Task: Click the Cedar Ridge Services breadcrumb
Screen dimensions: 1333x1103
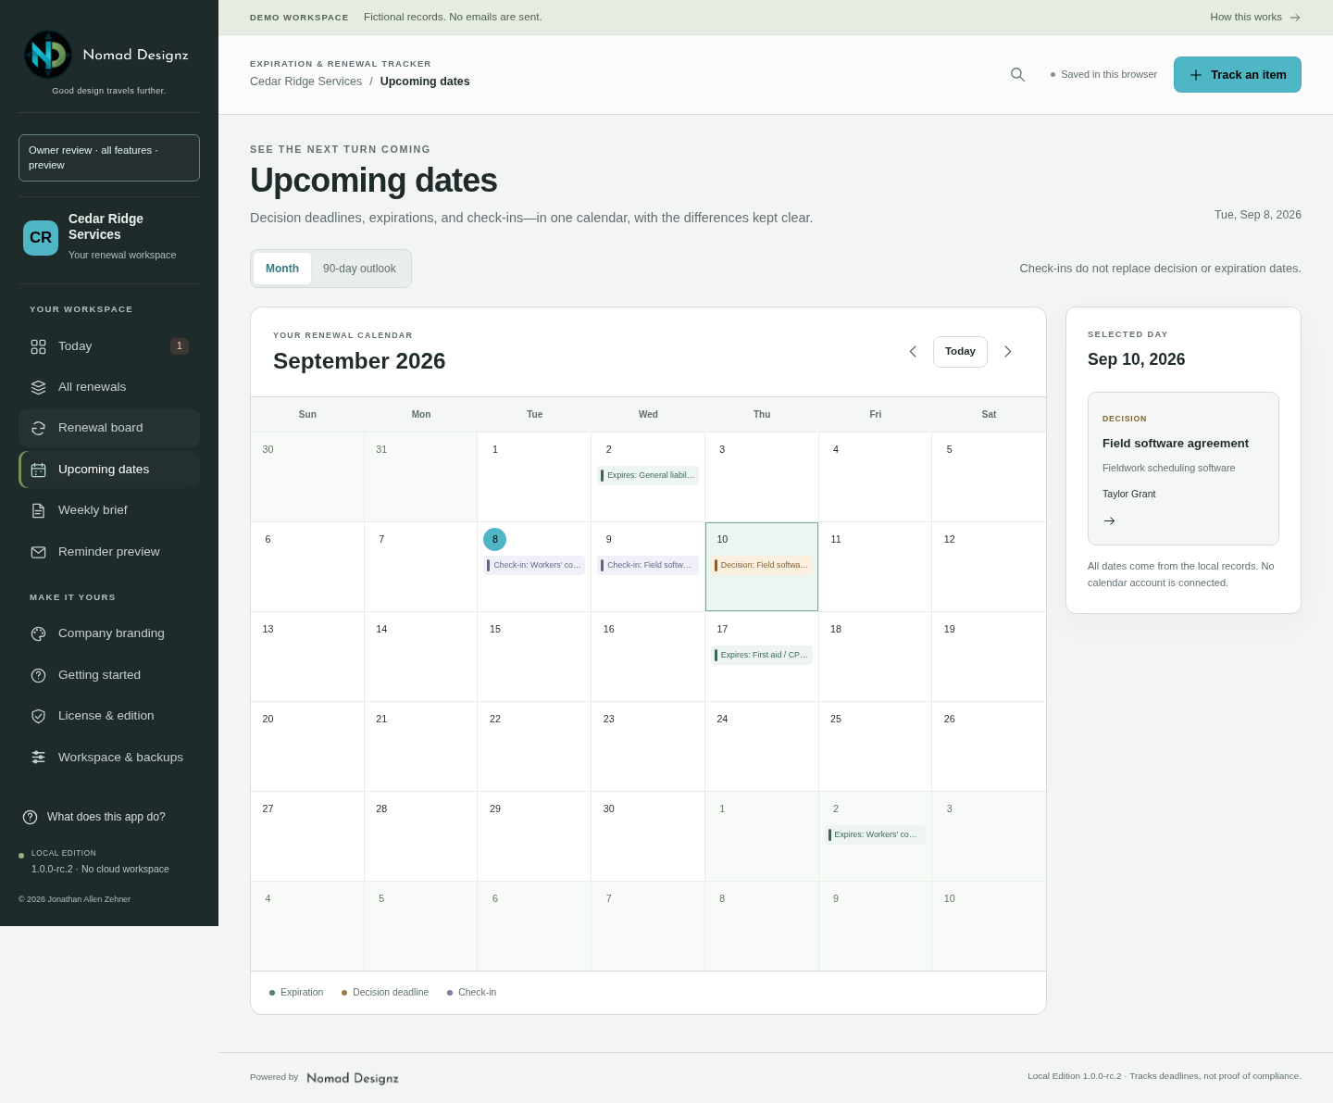Action: pyautogui.click(x=305, y=81)
